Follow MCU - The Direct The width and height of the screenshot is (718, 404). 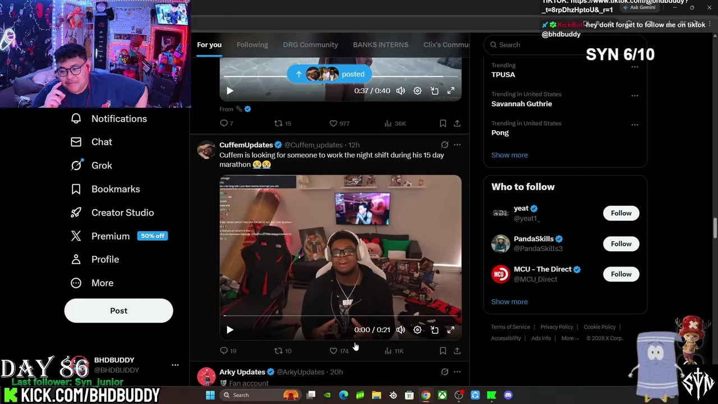click(x=621, y=274)
